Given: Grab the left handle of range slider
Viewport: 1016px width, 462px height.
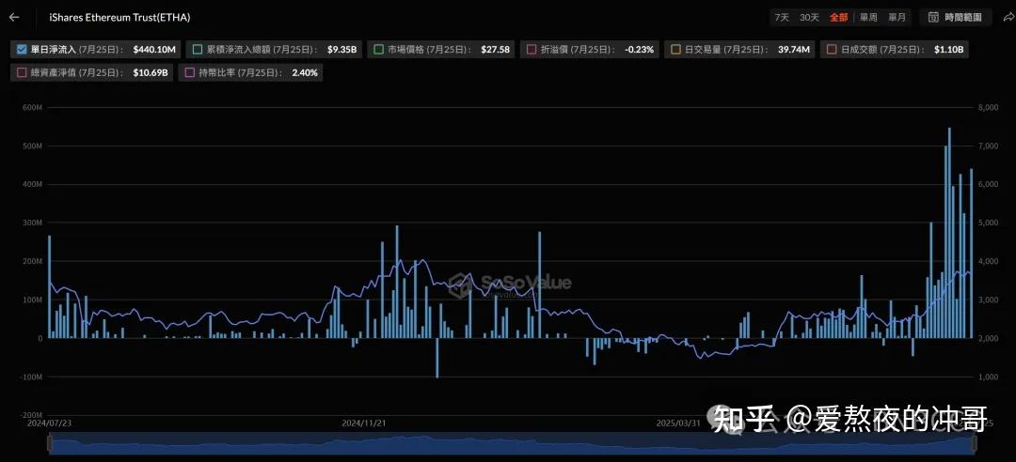Looking at the screenshot, I should (50, 443).
